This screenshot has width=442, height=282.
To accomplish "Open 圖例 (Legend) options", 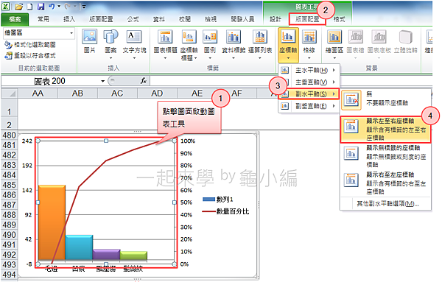I will point(210,44).
